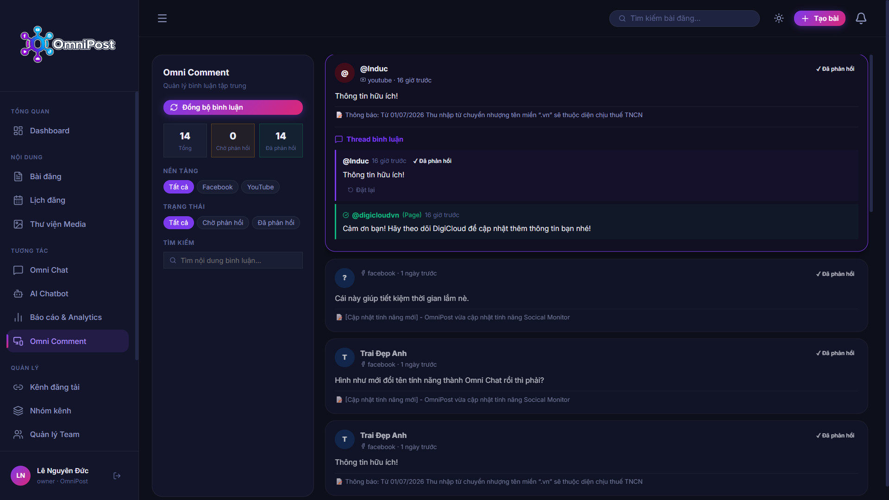
Task: Click the OmniPost logo
Action: coord(68,44)
